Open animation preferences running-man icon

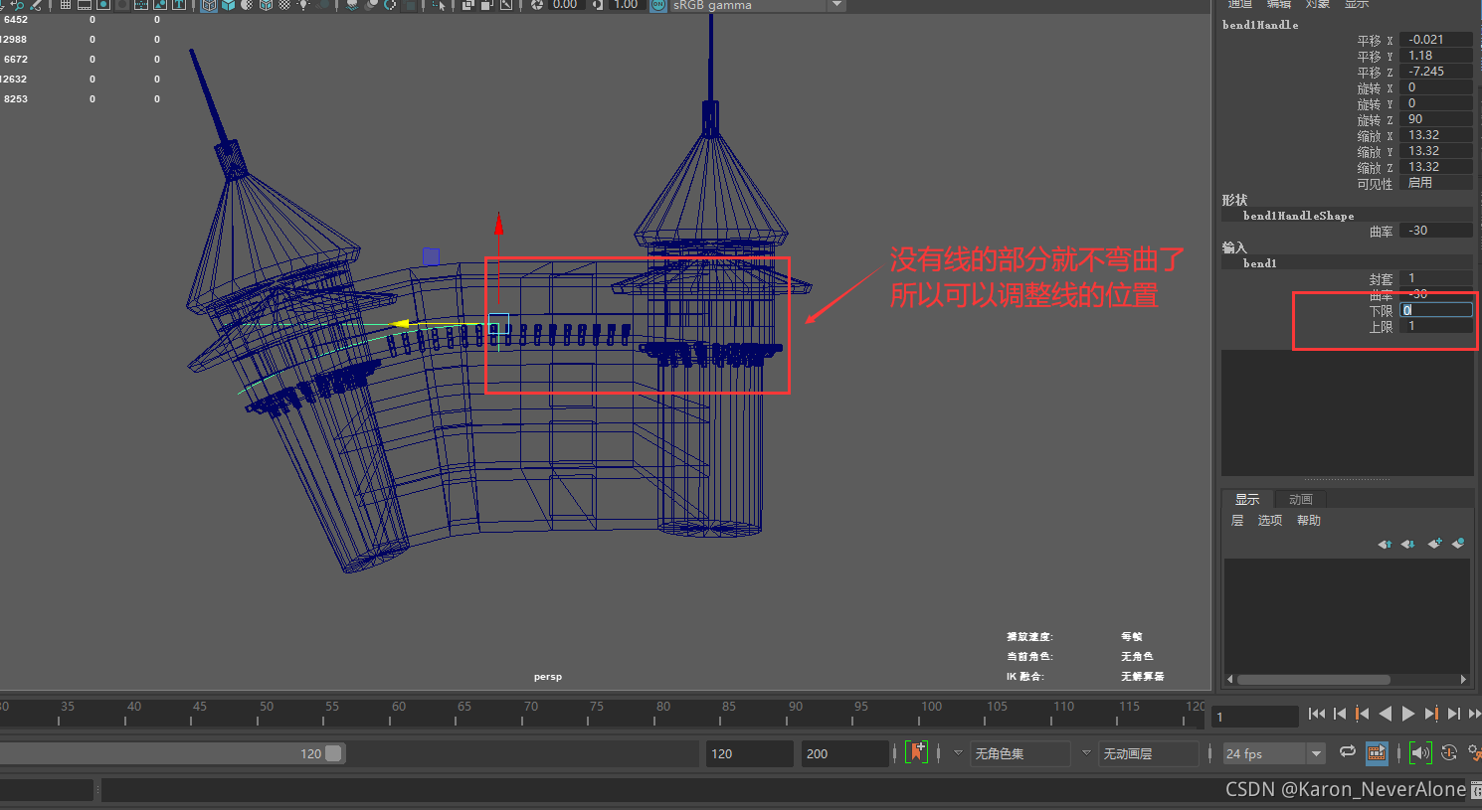[1475, 752]
